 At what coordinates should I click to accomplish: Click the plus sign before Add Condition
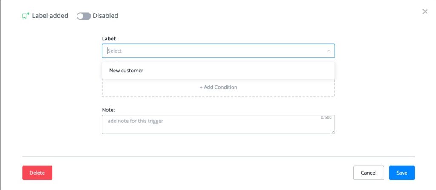(x=201, y=87)
